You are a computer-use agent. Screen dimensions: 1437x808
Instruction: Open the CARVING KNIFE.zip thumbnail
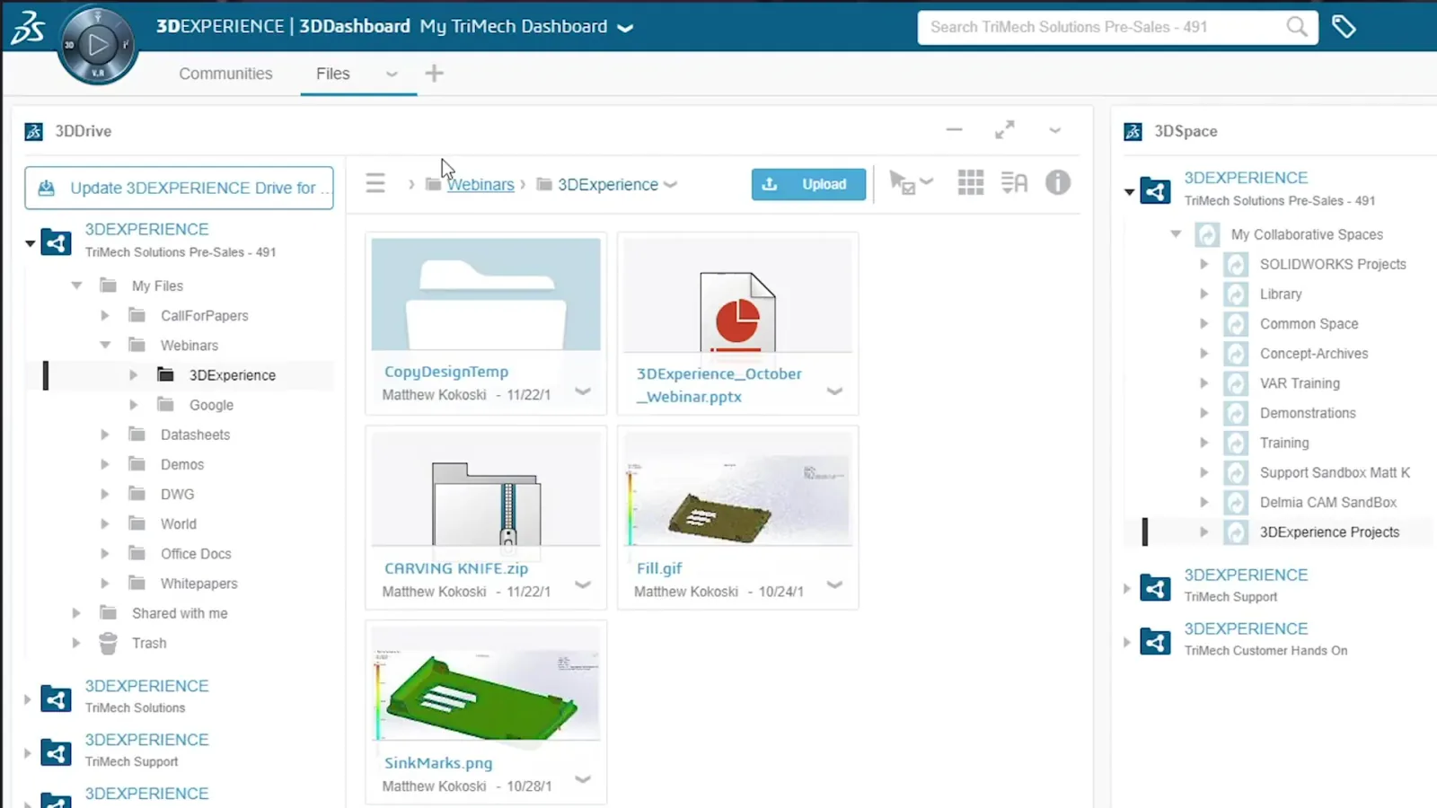486,489
